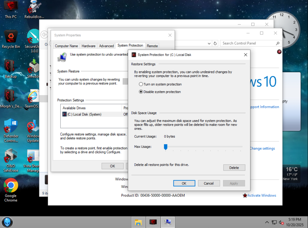Click the search magnifier in Control Panel
308x228 pixels.
[x=278, y=43]
